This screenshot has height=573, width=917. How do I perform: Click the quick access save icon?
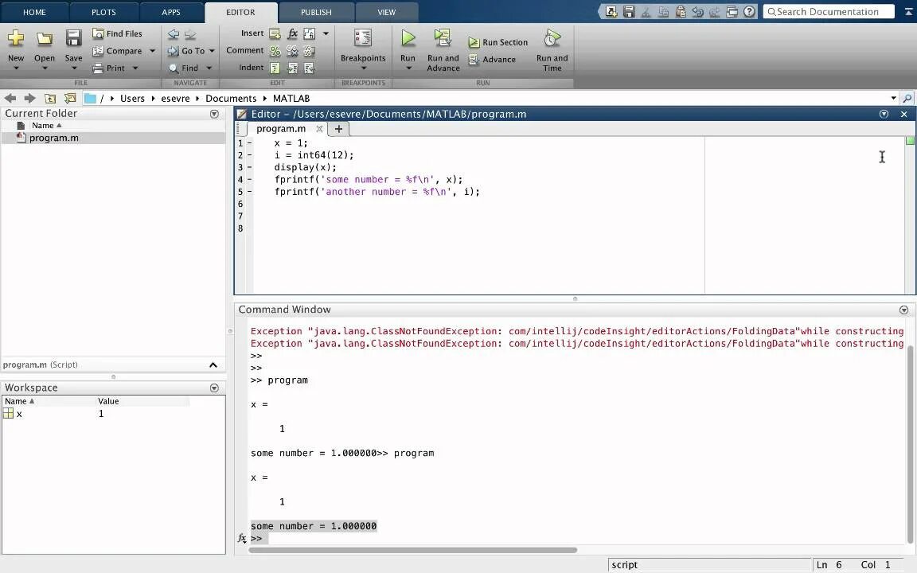(629, 12)
